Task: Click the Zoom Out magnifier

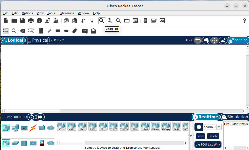Action: (118, 21)
